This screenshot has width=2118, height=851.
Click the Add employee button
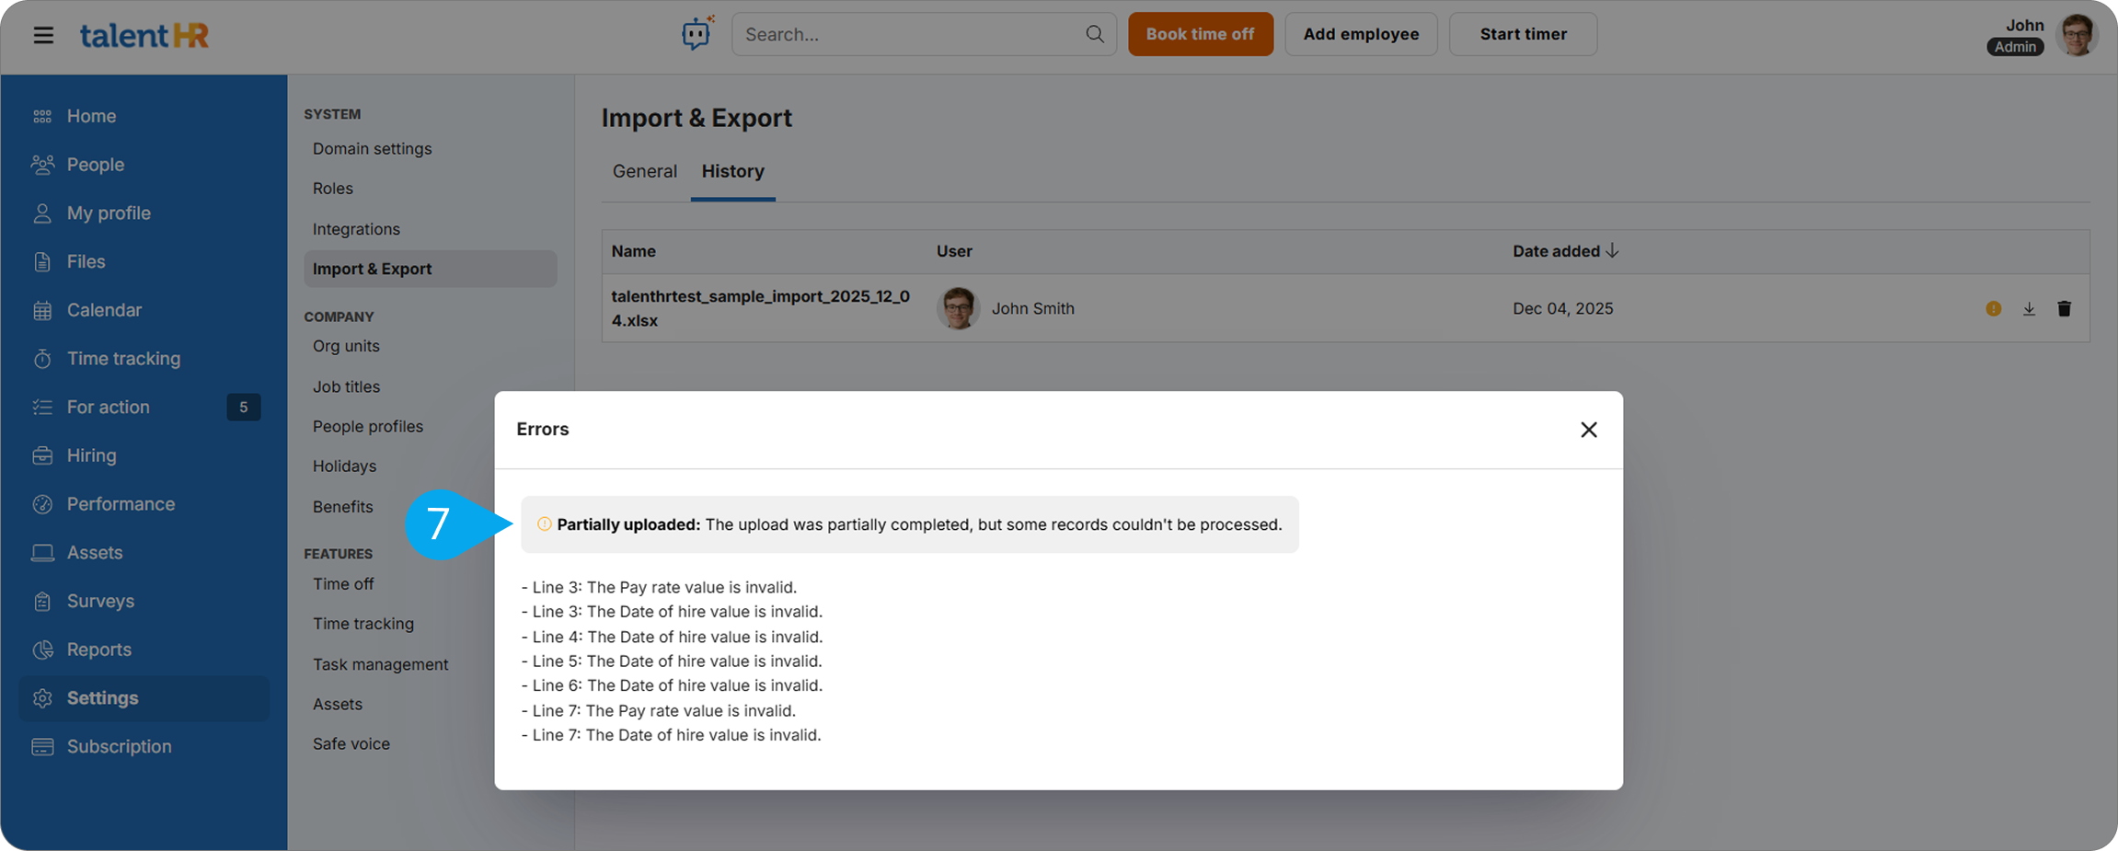pyautogui.click(x=1360, y=34)
